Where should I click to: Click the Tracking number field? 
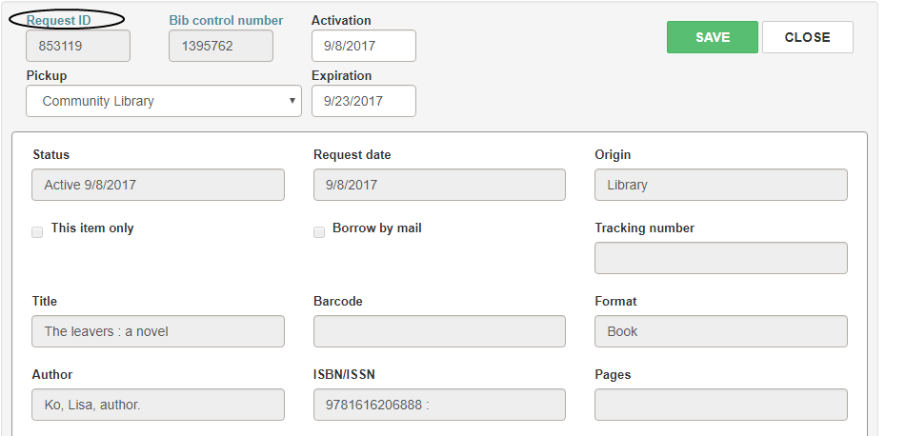coord(721,258)
